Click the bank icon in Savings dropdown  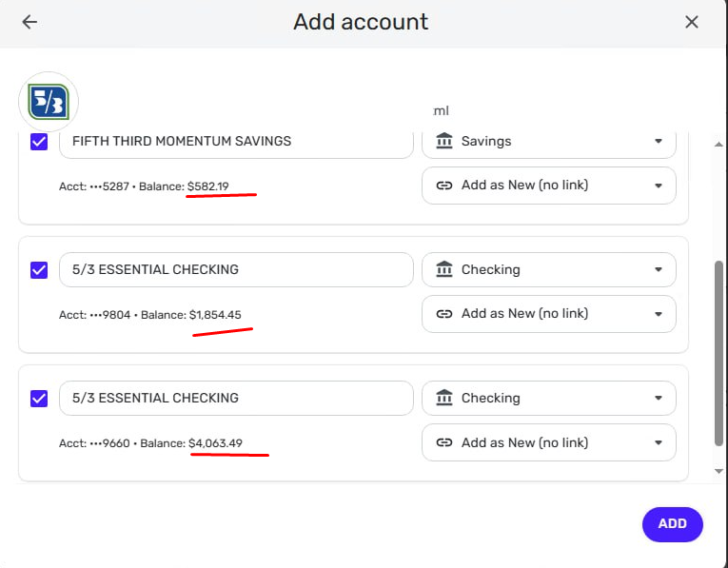444,141
